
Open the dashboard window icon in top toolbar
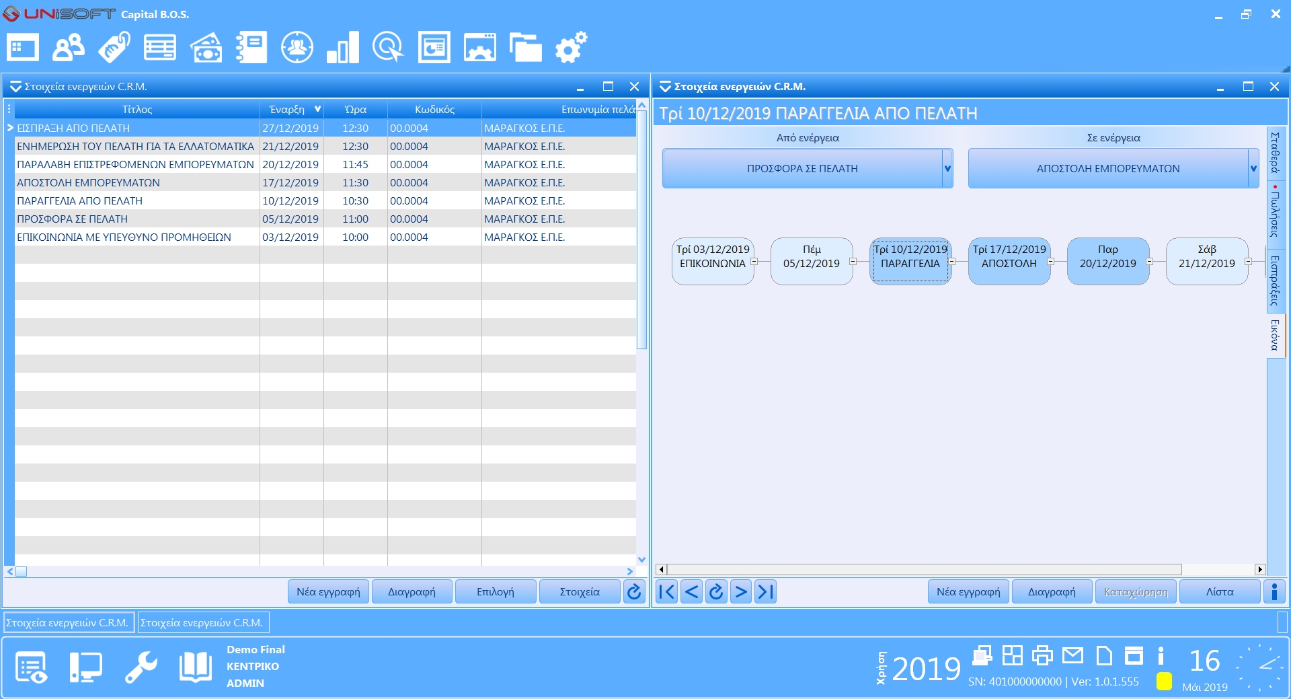tap(23, 48)
